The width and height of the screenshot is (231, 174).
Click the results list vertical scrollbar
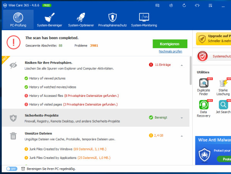pos(190,71)
